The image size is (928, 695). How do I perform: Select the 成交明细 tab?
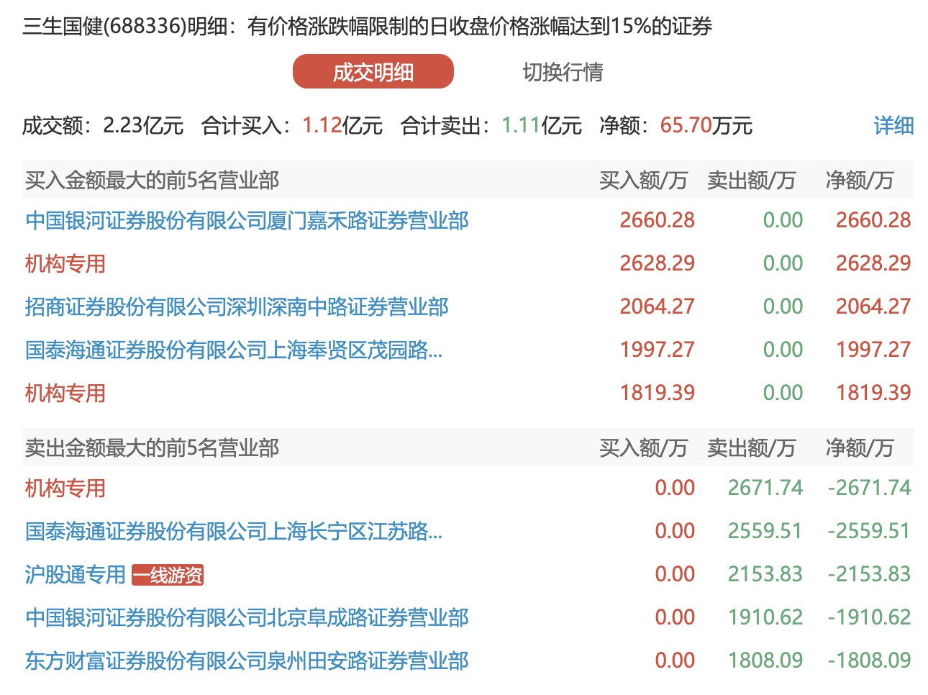373,72
